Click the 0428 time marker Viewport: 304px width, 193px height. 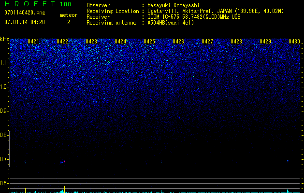236,41
